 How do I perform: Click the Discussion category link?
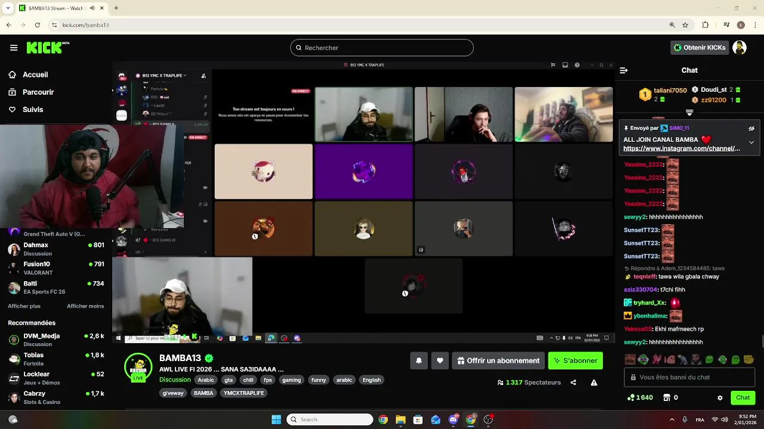[x=175, y=380]
